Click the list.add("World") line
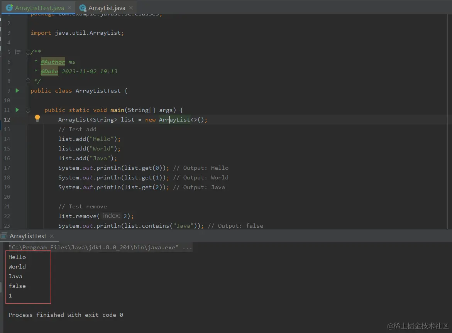 coord(90,149)
